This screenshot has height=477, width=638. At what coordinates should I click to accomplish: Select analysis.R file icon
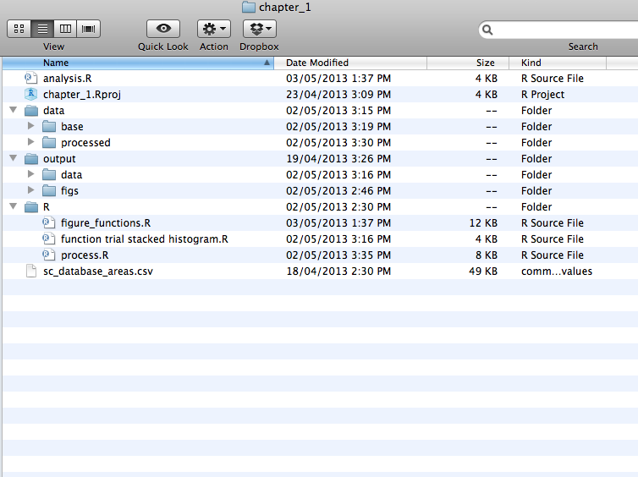pyautogui.click(x=30, y=78)
